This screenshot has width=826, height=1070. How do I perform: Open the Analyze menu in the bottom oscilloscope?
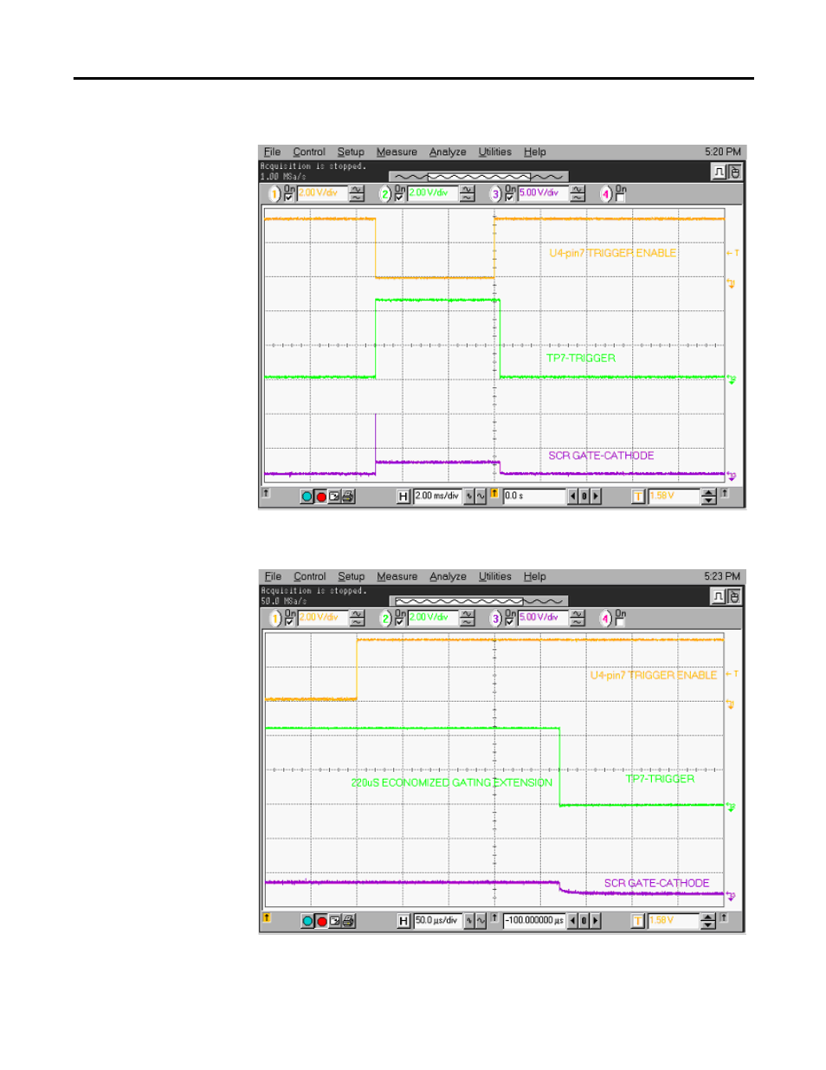tap(448, 577)
